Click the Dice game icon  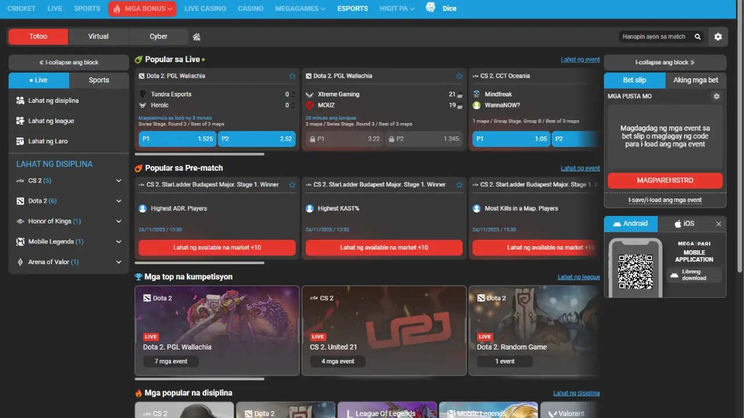[x=431, y=8]
